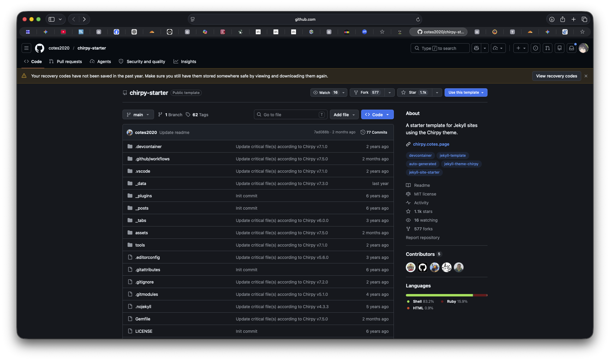The height and width of the screenshot is (361, 610).
Task: Click the issues icon in header
Action: [x=536, y=48]
